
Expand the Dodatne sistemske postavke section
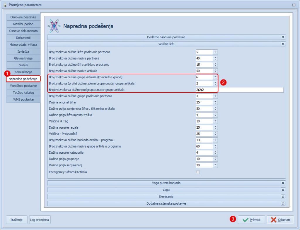[283, 203]
